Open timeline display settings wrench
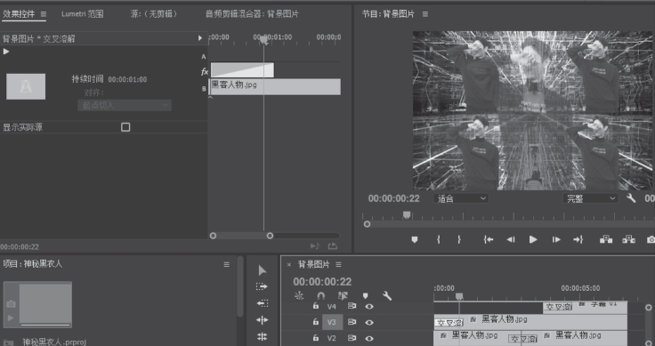 [387, 296]
